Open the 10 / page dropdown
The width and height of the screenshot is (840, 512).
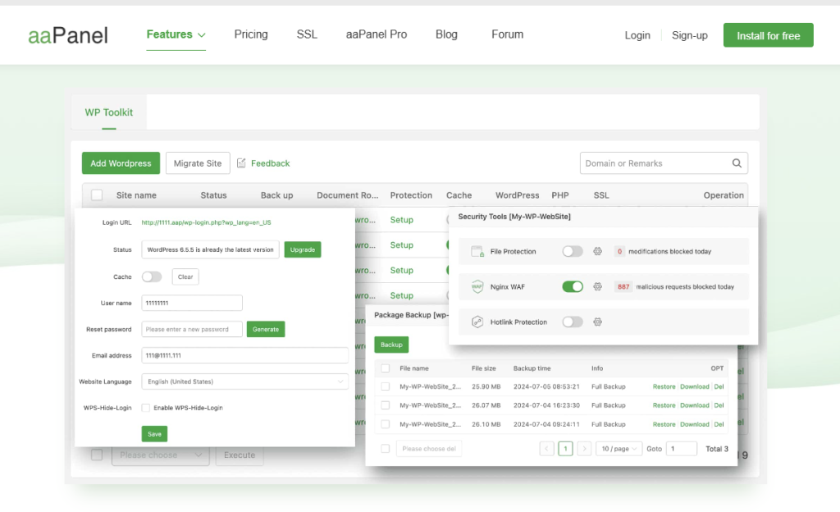pyautogui.click(x=618, y=449)
